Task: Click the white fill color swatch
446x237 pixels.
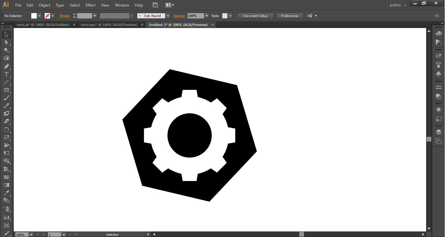Action: [x=34, y=16]
